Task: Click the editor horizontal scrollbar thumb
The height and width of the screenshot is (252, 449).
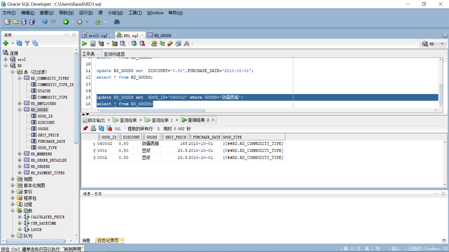Action: click(152, 110)
